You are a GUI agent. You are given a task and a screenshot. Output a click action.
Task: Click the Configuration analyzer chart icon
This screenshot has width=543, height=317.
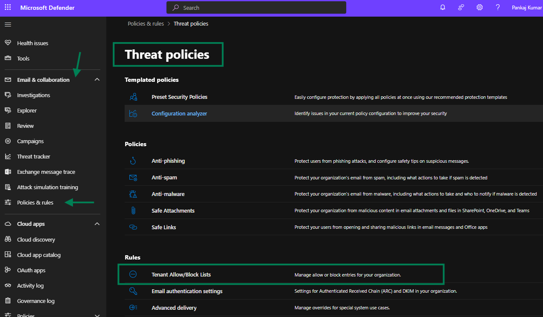pos(133,113)
